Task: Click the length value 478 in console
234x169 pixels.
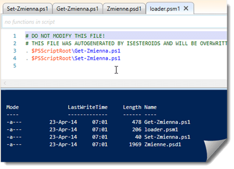Action: pos(137,122)
